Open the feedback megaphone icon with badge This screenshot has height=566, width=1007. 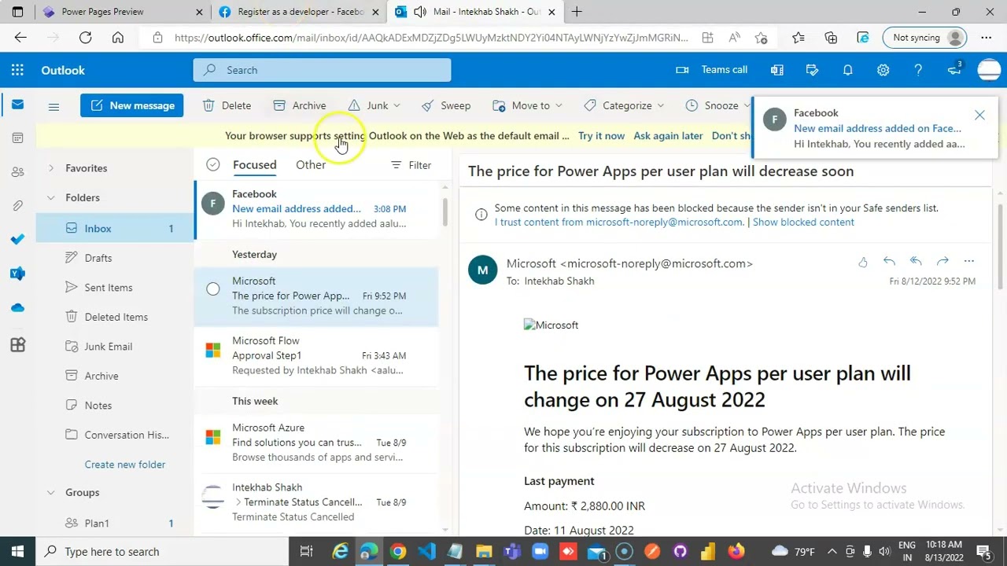pos(954,70)
